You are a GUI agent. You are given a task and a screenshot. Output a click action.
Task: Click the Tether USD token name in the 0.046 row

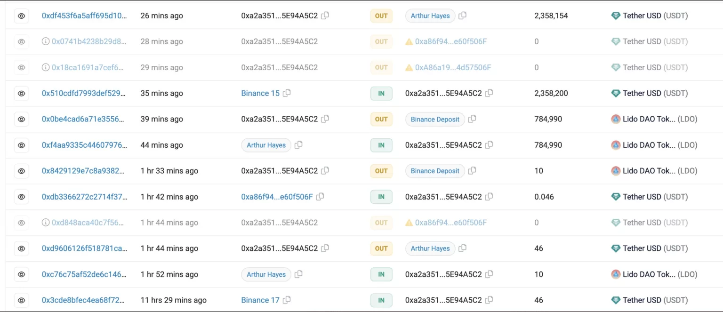pyautogui.click(x=642, y=197)
